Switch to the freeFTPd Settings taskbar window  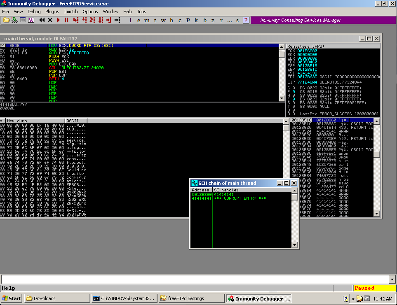tap(192, 298)
